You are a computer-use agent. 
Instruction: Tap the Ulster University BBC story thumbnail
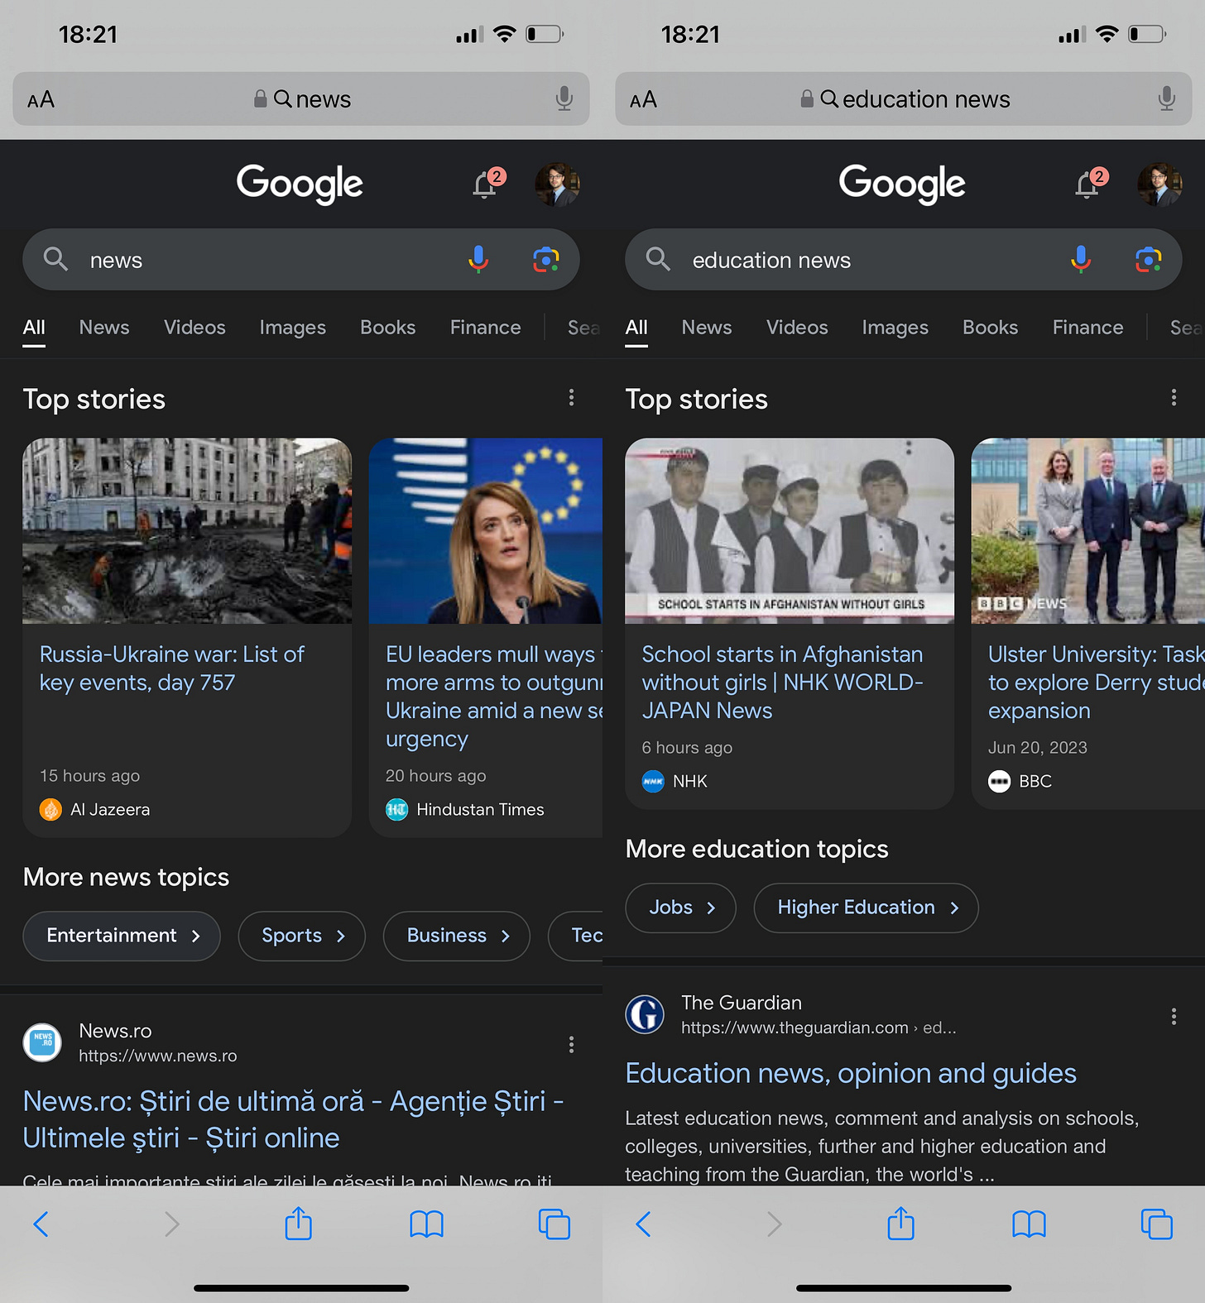(x=1088, y=530)
